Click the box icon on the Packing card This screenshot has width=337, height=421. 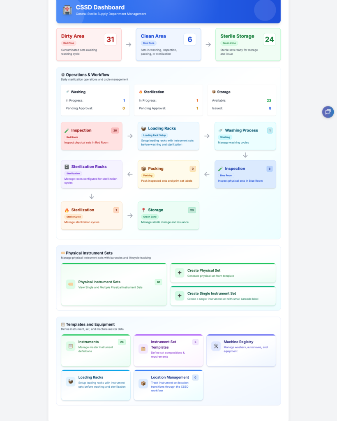[143, 169]
